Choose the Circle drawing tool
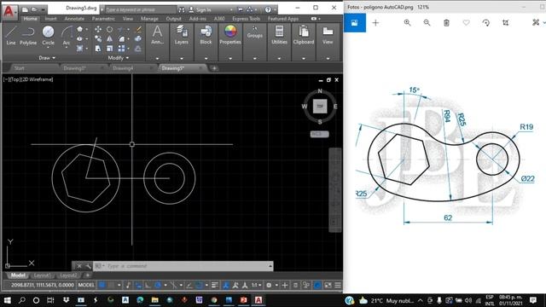 (x=48, y=36)
